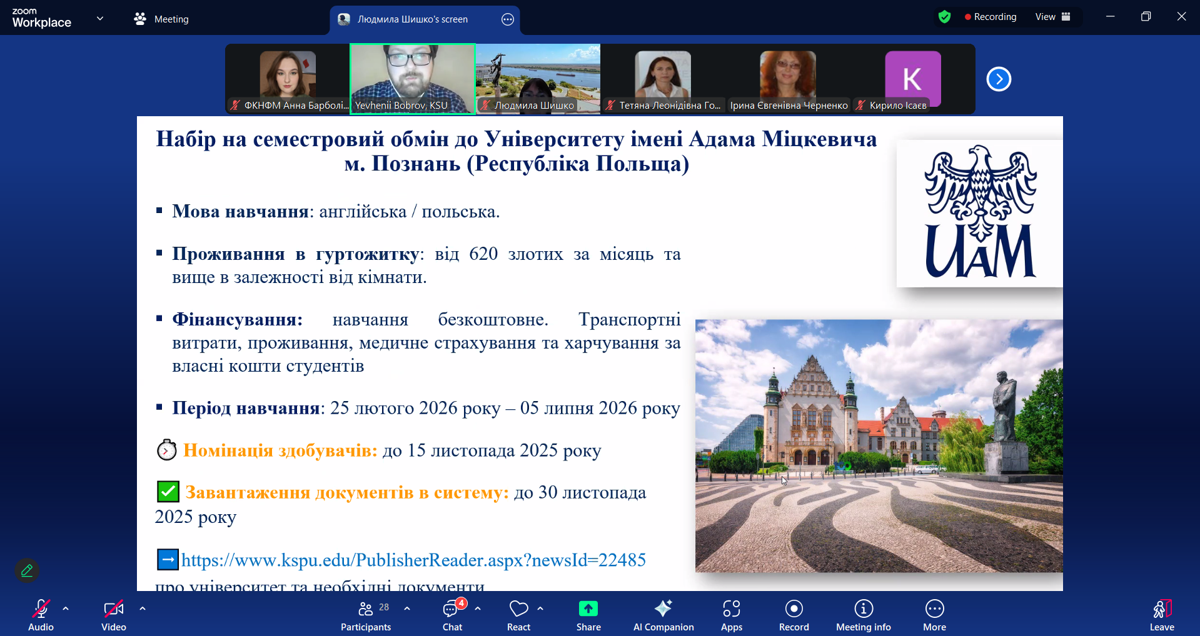Toggle the camera with Video button
1200x636 pixels.
coord(113,614)
